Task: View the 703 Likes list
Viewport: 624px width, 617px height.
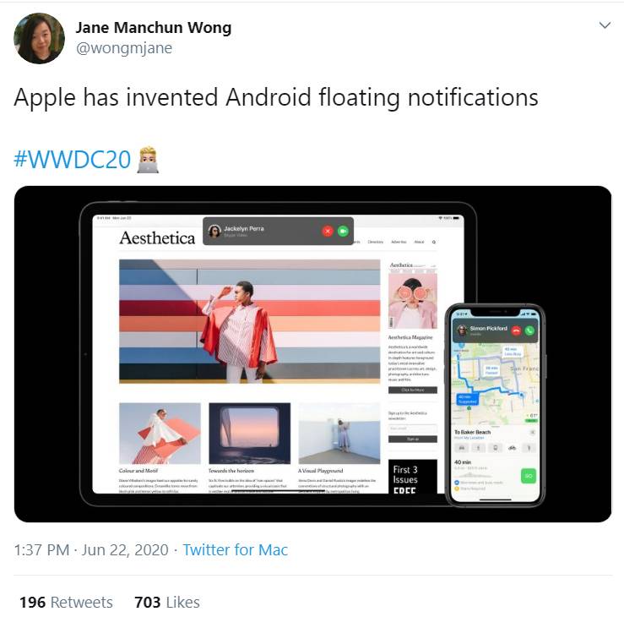Action: coord(167,602)
